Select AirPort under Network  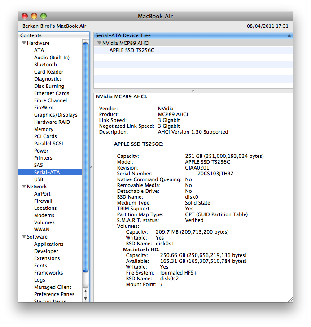click(42, 194)
